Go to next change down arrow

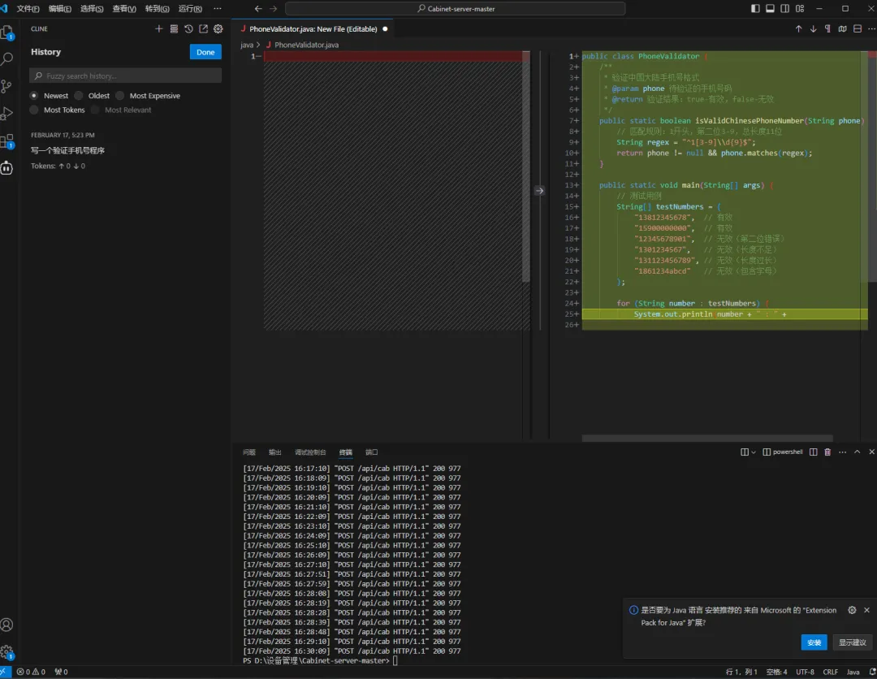tap(813, 28)
